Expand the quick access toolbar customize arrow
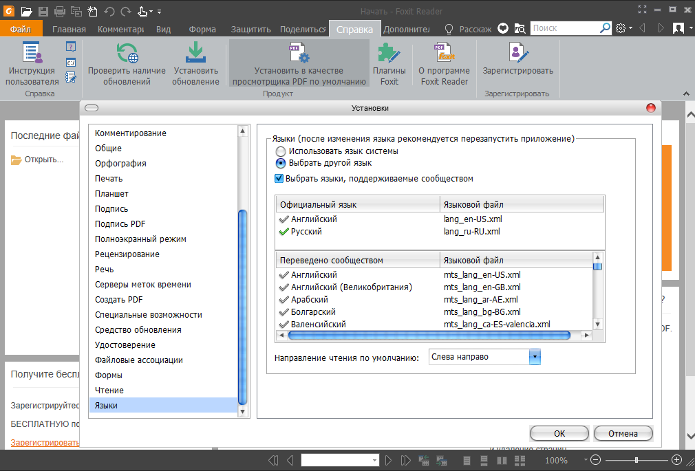This screenshot has width=695, height=471. (159, 12)
